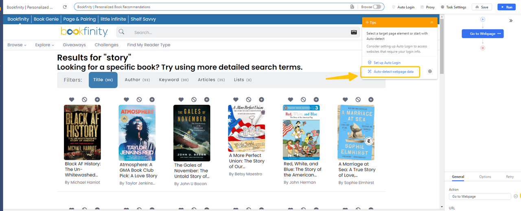Click plus icon above A Marriage at Sea
521x211 pixels.
[x=371, y=99]
